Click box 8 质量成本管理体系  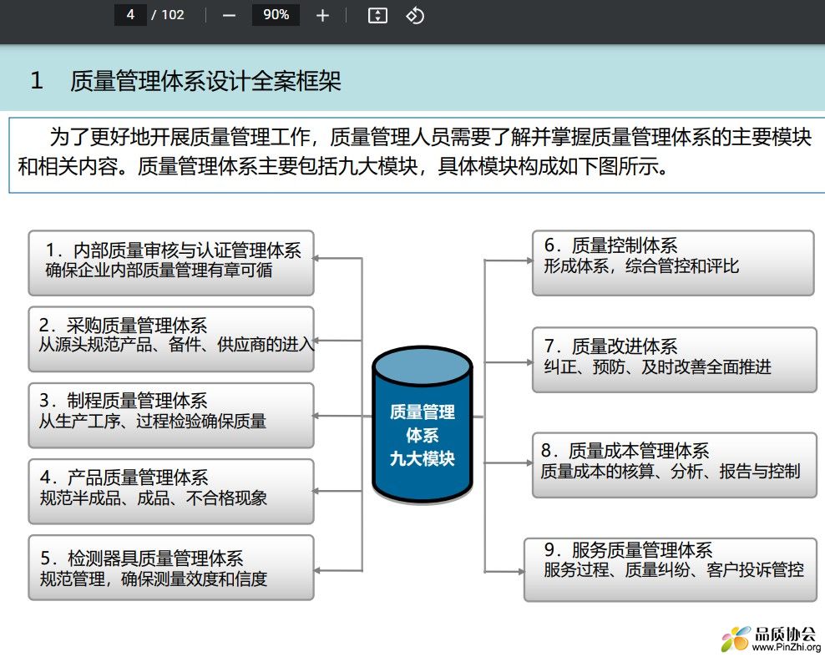point(675,465)
